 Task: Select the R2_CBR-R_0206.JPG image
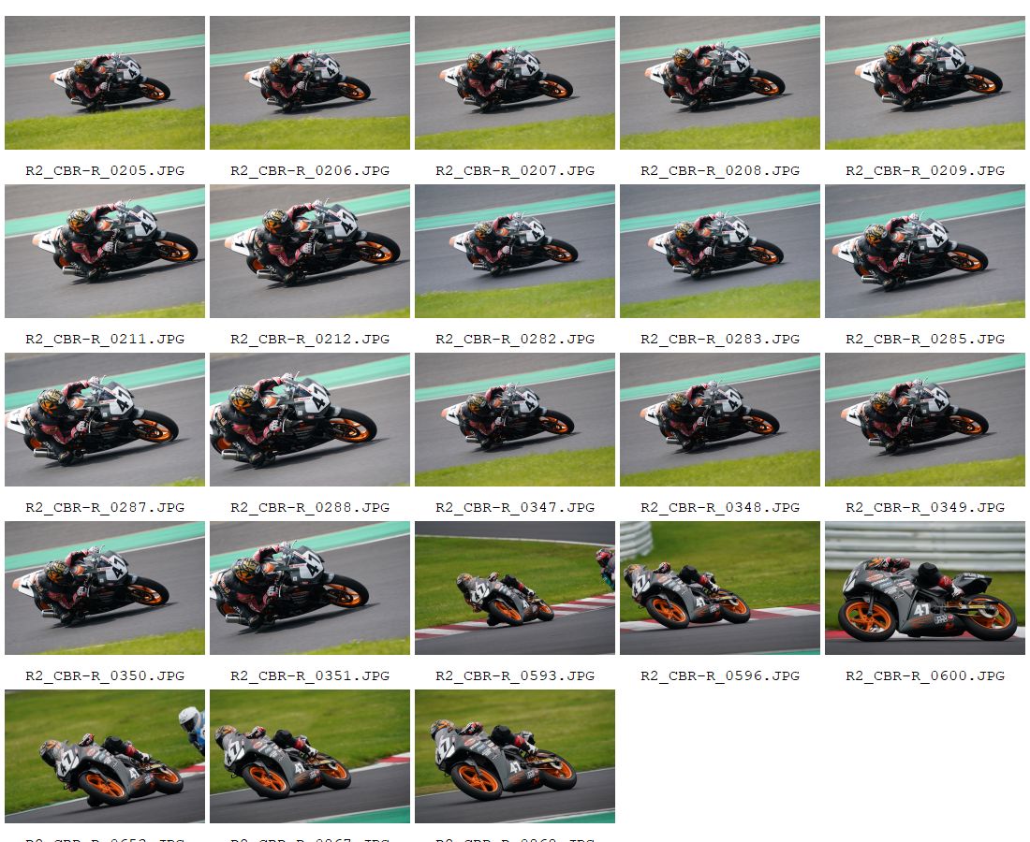point(310,82)
